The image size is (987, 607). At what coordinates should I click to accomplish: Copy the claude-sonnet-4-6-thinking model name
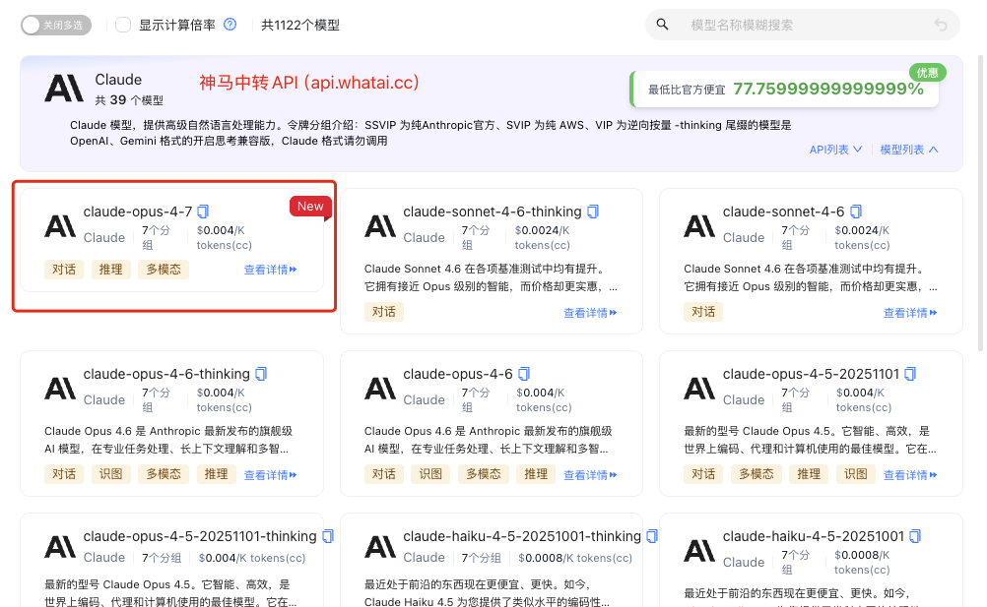(x=592, y=212)
